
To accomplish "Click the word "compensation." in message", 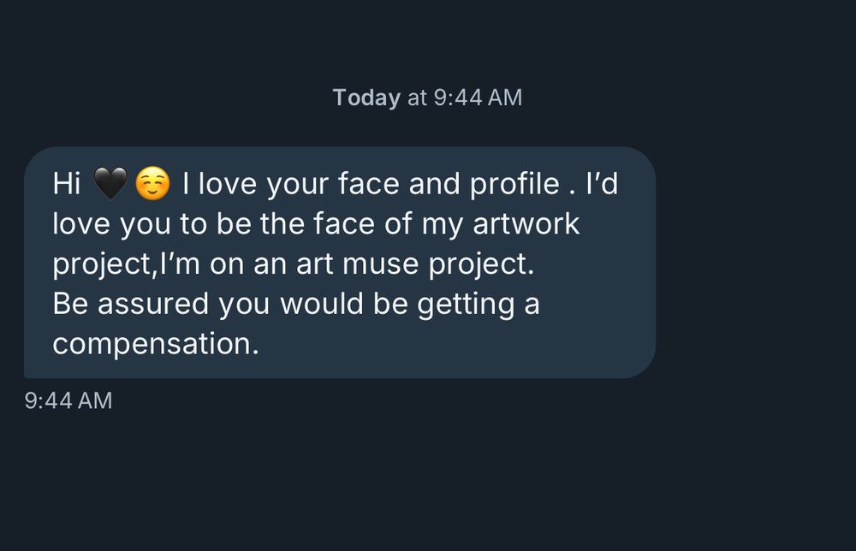I will (x=155, y=344).
